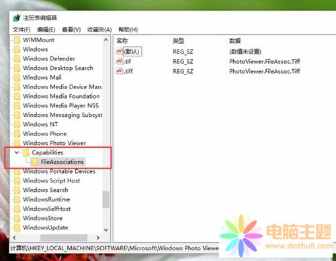Open the 文件(F) menu
Viewport: 336px width, 261px height.
(22, 30)
